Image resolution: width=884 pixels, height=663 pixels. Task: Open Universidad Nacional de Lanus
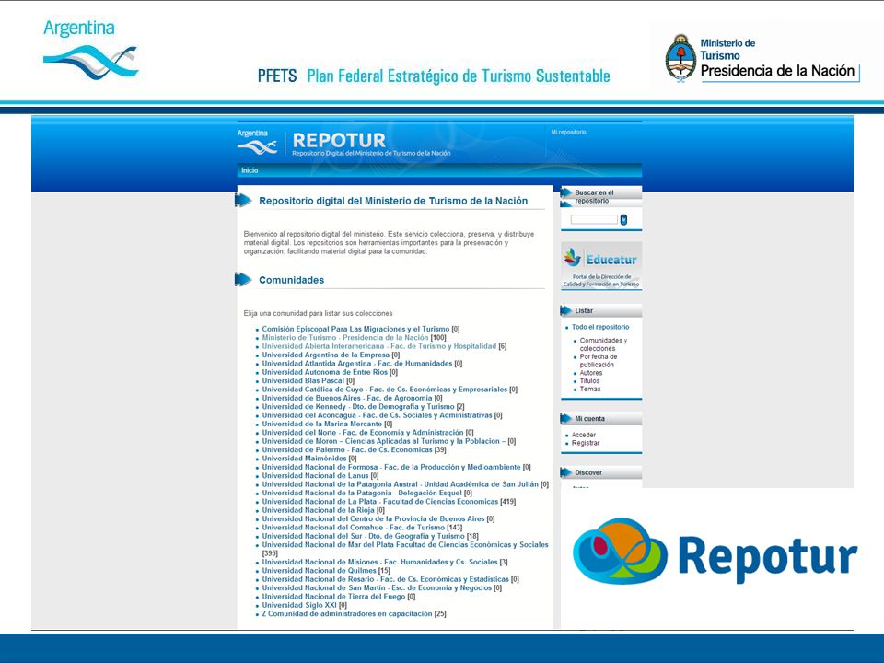point(315,476)
